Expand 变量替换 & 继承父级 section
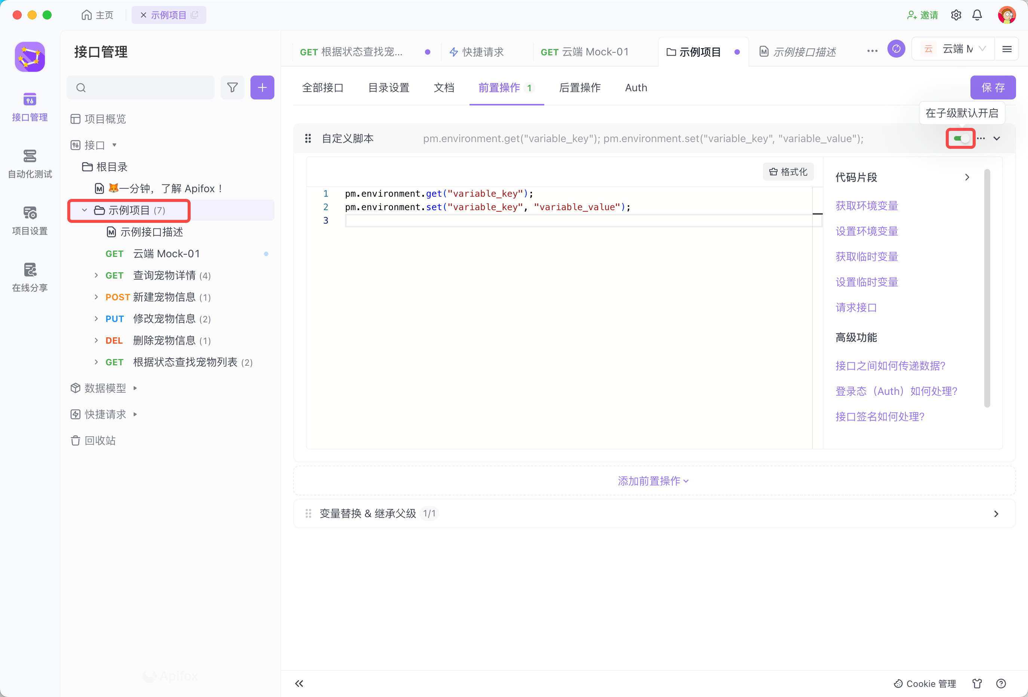 pos(996,513)
